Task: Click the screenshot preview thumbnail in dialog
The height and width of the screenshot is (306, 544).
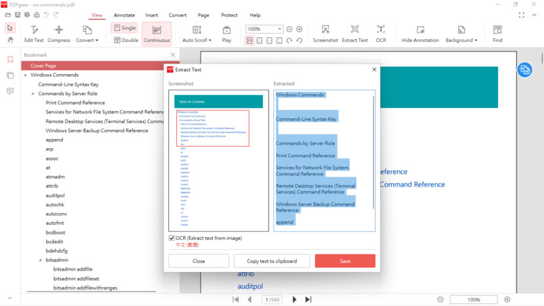Action: [218, 161]
